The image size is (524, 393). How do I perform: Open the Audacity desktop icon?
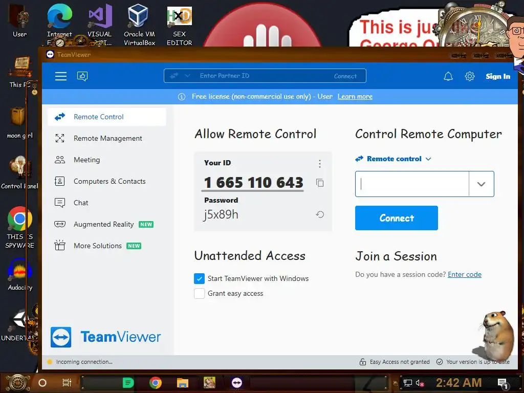point(20,275)
